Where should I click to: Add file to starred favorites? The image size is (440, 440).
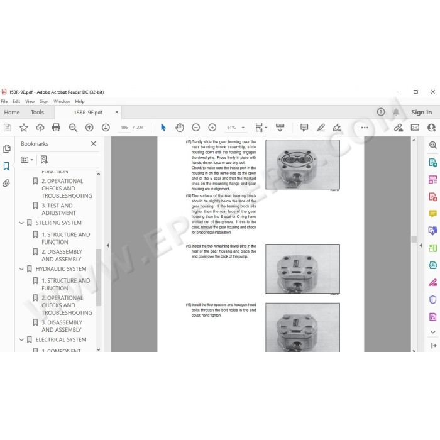pos(24,128)
